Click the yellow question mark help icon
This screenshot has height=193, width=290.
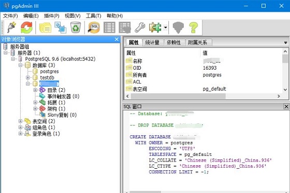(193, 27)
